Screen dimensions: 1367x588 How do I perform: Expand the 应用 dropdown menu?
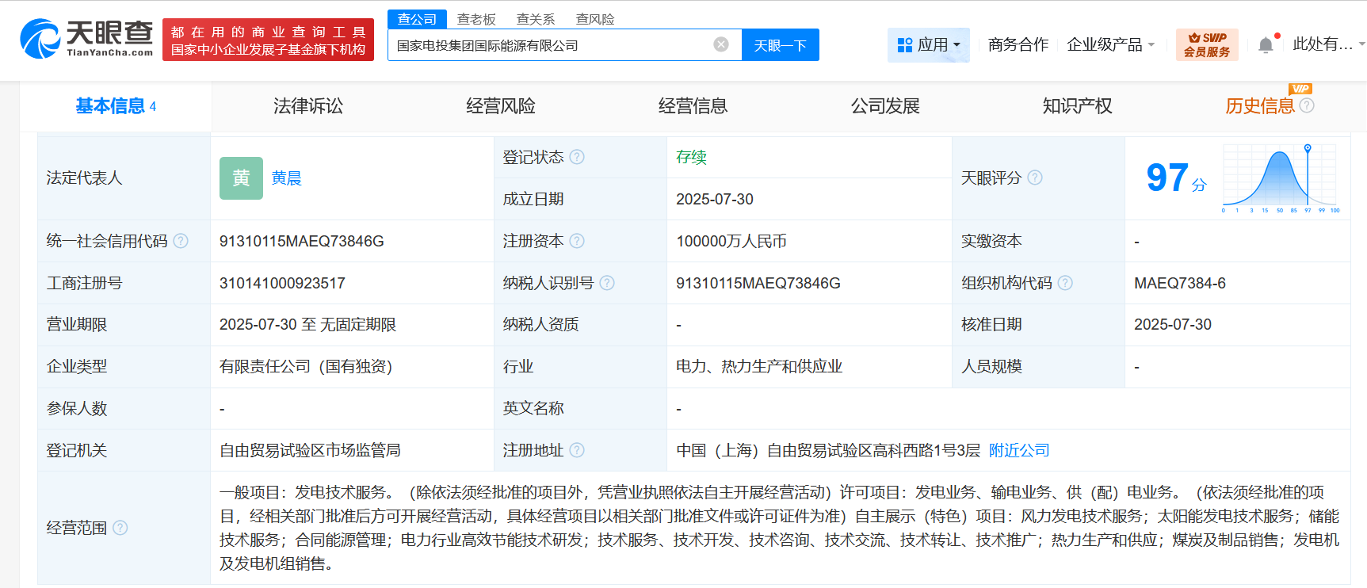click(929, 45)
